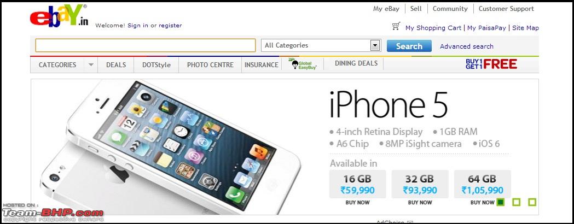Focus the main search text box
This screenshot has height=224, width=574.
[x=146, y=46]
